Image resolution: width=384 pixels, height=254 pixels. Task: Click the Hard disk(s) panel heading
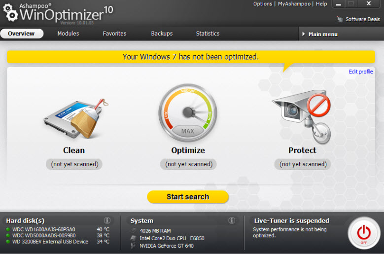(25, 220)
